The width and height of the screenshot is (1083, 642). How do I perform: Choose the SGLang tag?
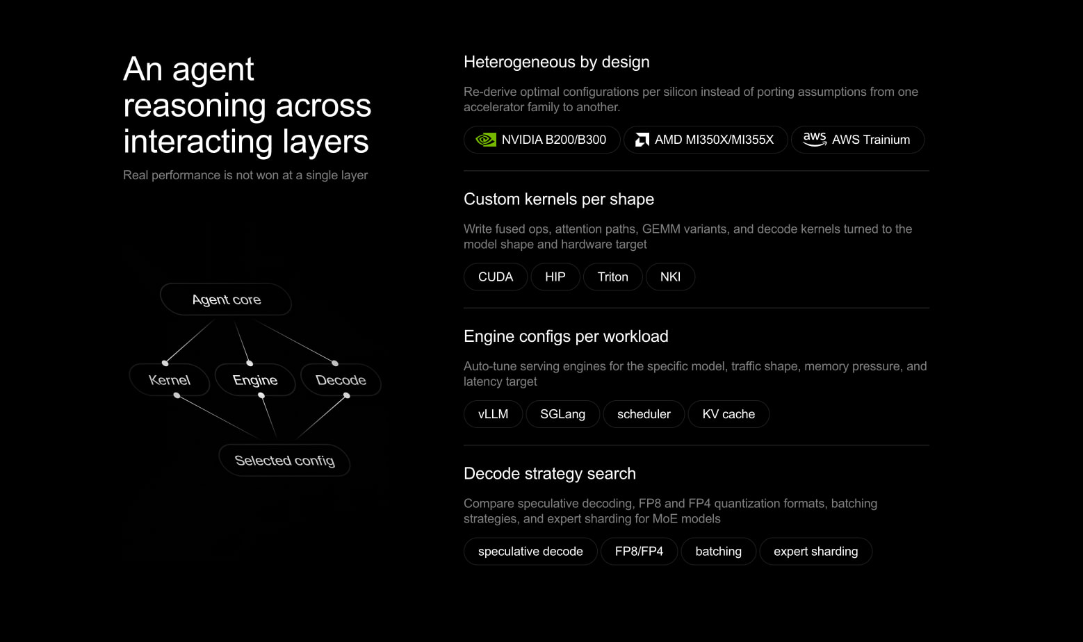click(562, 414)
